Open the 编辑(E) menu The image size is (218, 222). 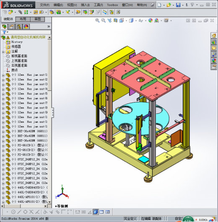click(x=58, y=5)
